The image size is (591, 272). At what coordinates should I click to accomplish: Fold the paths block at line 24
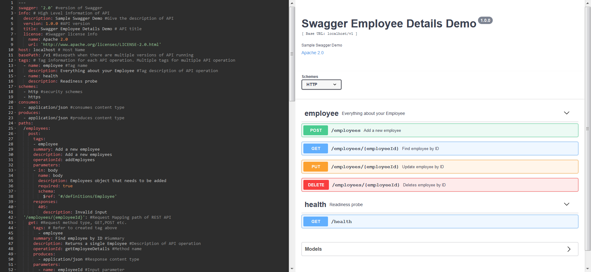coord(15,123)
